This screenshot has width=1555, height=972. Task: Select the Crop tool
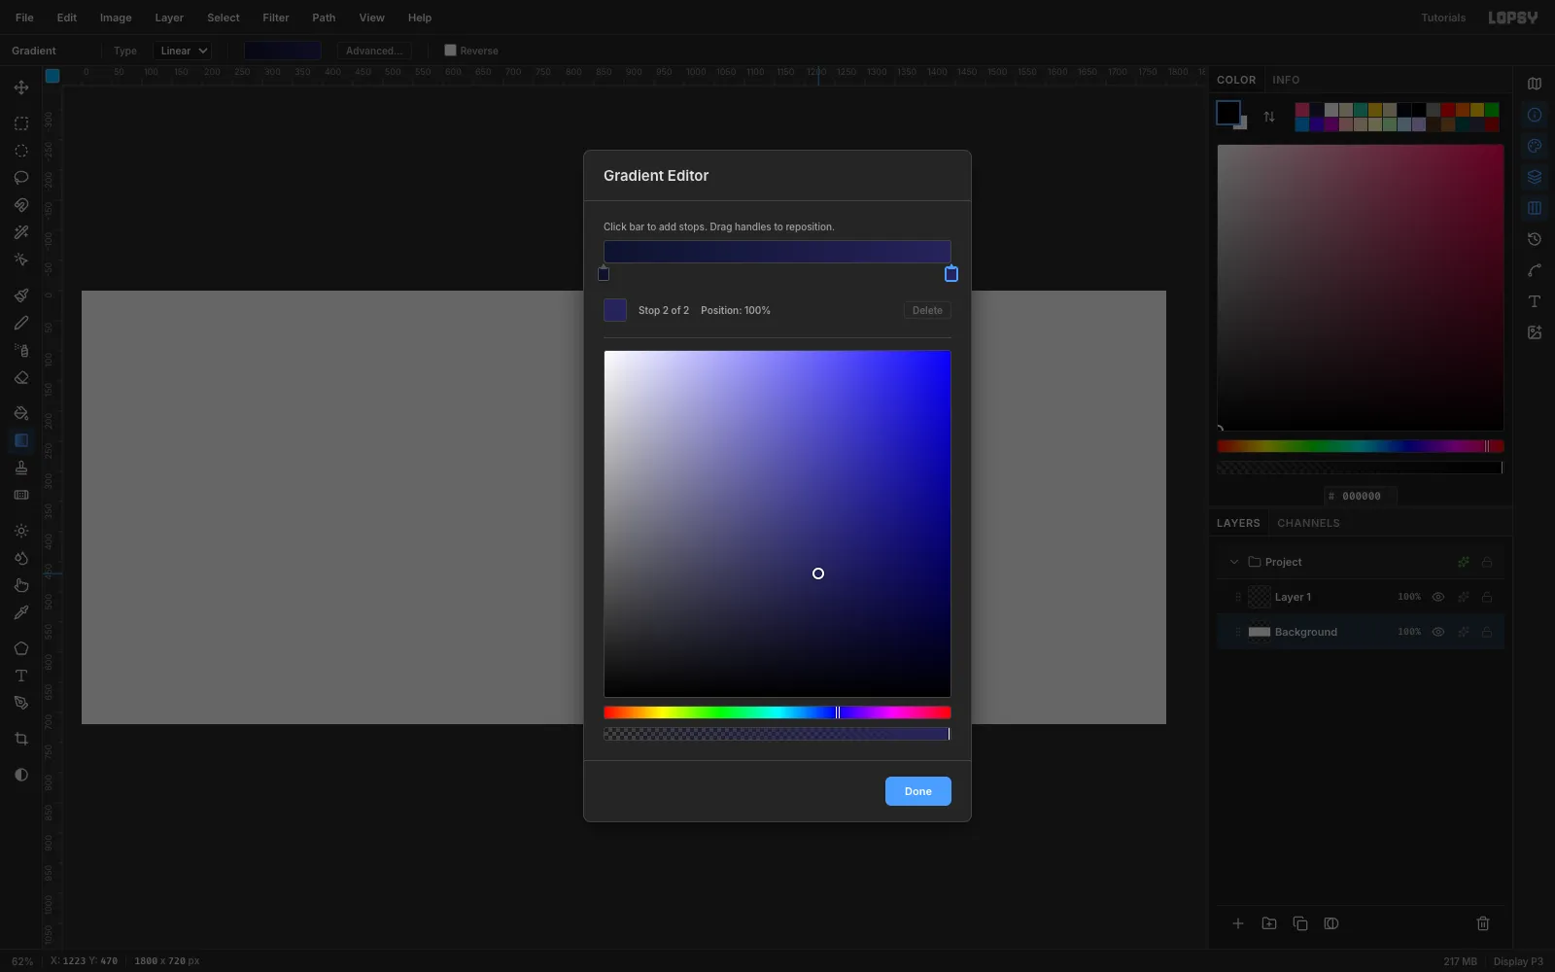tap(20, 739)
